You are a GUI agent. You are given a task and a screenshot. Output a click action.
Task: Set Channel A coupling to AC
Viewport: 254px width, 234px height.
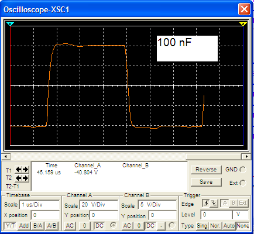click(x=70, y=226)
